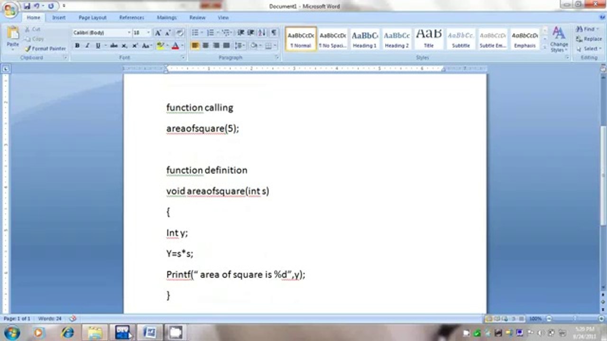Toggle bold formatting
Viewport: 607px width, 341px height.
pos(77,45)
